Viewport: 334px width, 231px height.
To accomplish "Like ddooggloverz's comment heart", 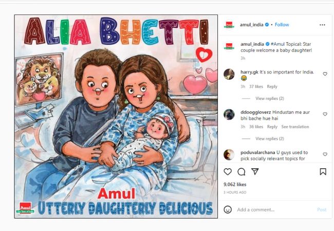I will pos(325,114).
